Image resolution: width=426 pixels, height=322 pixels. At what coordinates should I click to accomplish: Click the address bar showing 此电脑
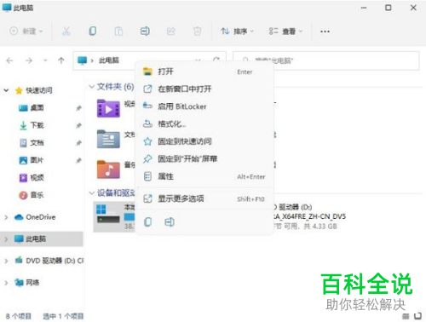click(x=149, y=60)
